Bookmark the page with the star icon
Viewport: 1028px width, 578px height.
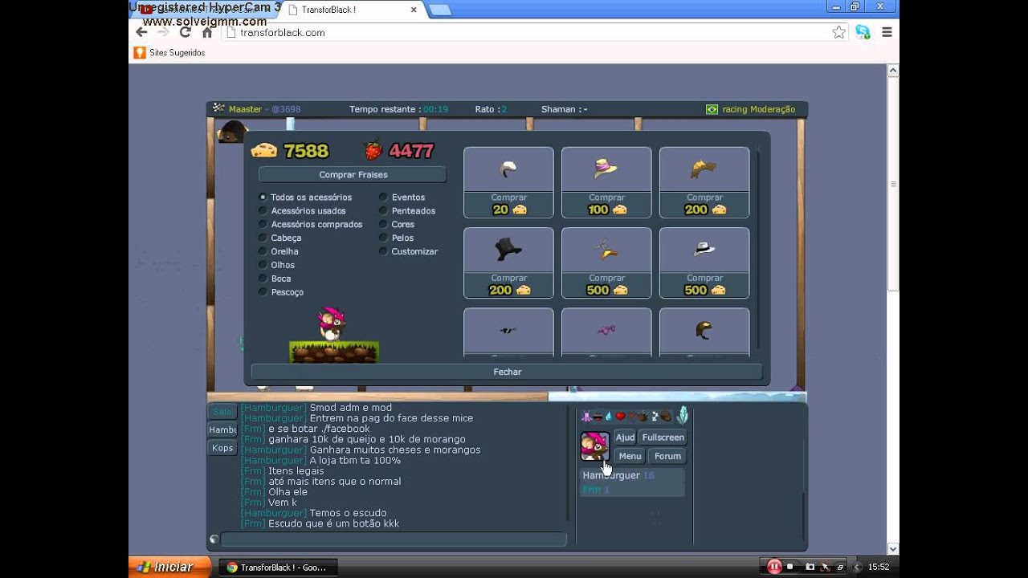click(x=838, y=32)
